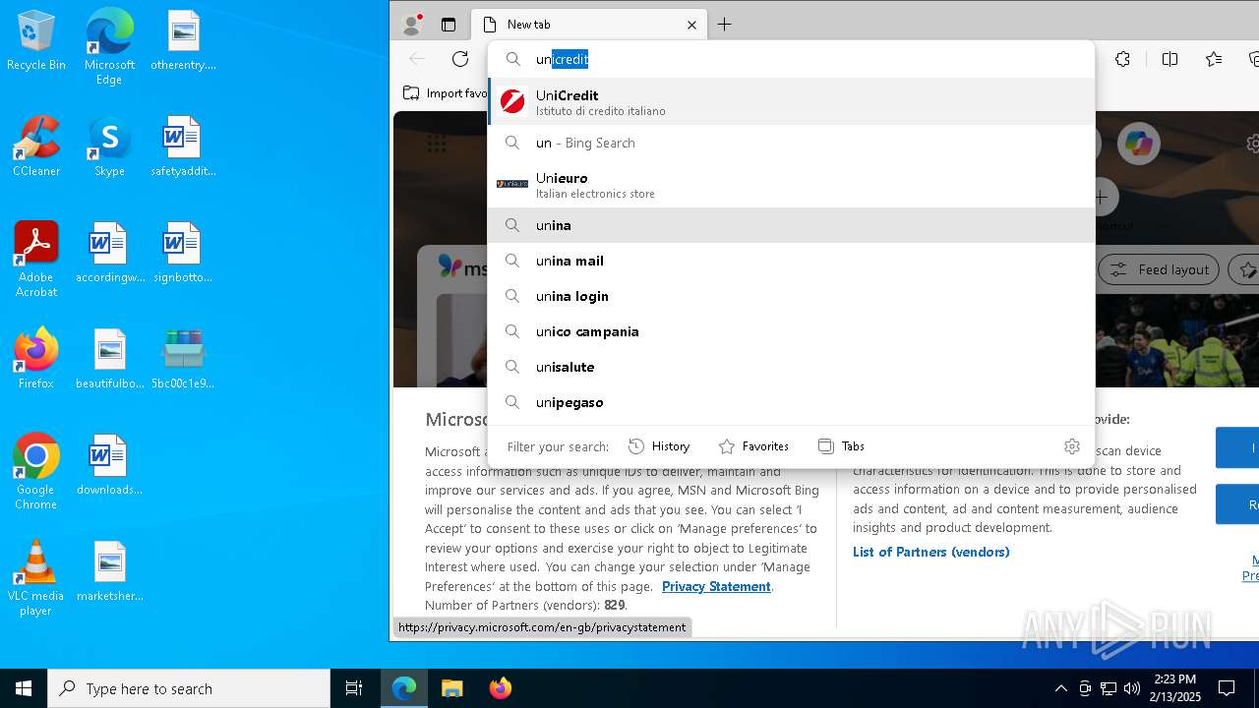Screen dimensions: 1259x708
Task: Select the 5bc00c1e9 archive file
Action: point(183,360)
